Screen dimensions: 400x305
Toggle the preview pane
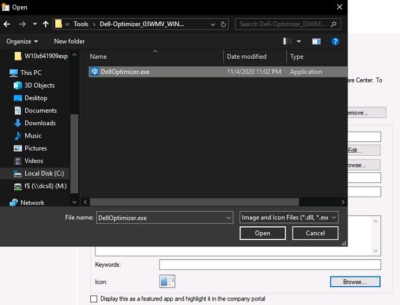pyautogui.click(x=317, y=41)
